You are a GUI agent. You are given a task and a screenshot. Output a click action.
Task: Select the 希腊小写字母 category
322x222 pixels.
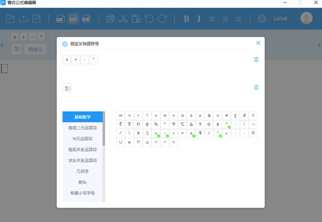click(83, 193)
